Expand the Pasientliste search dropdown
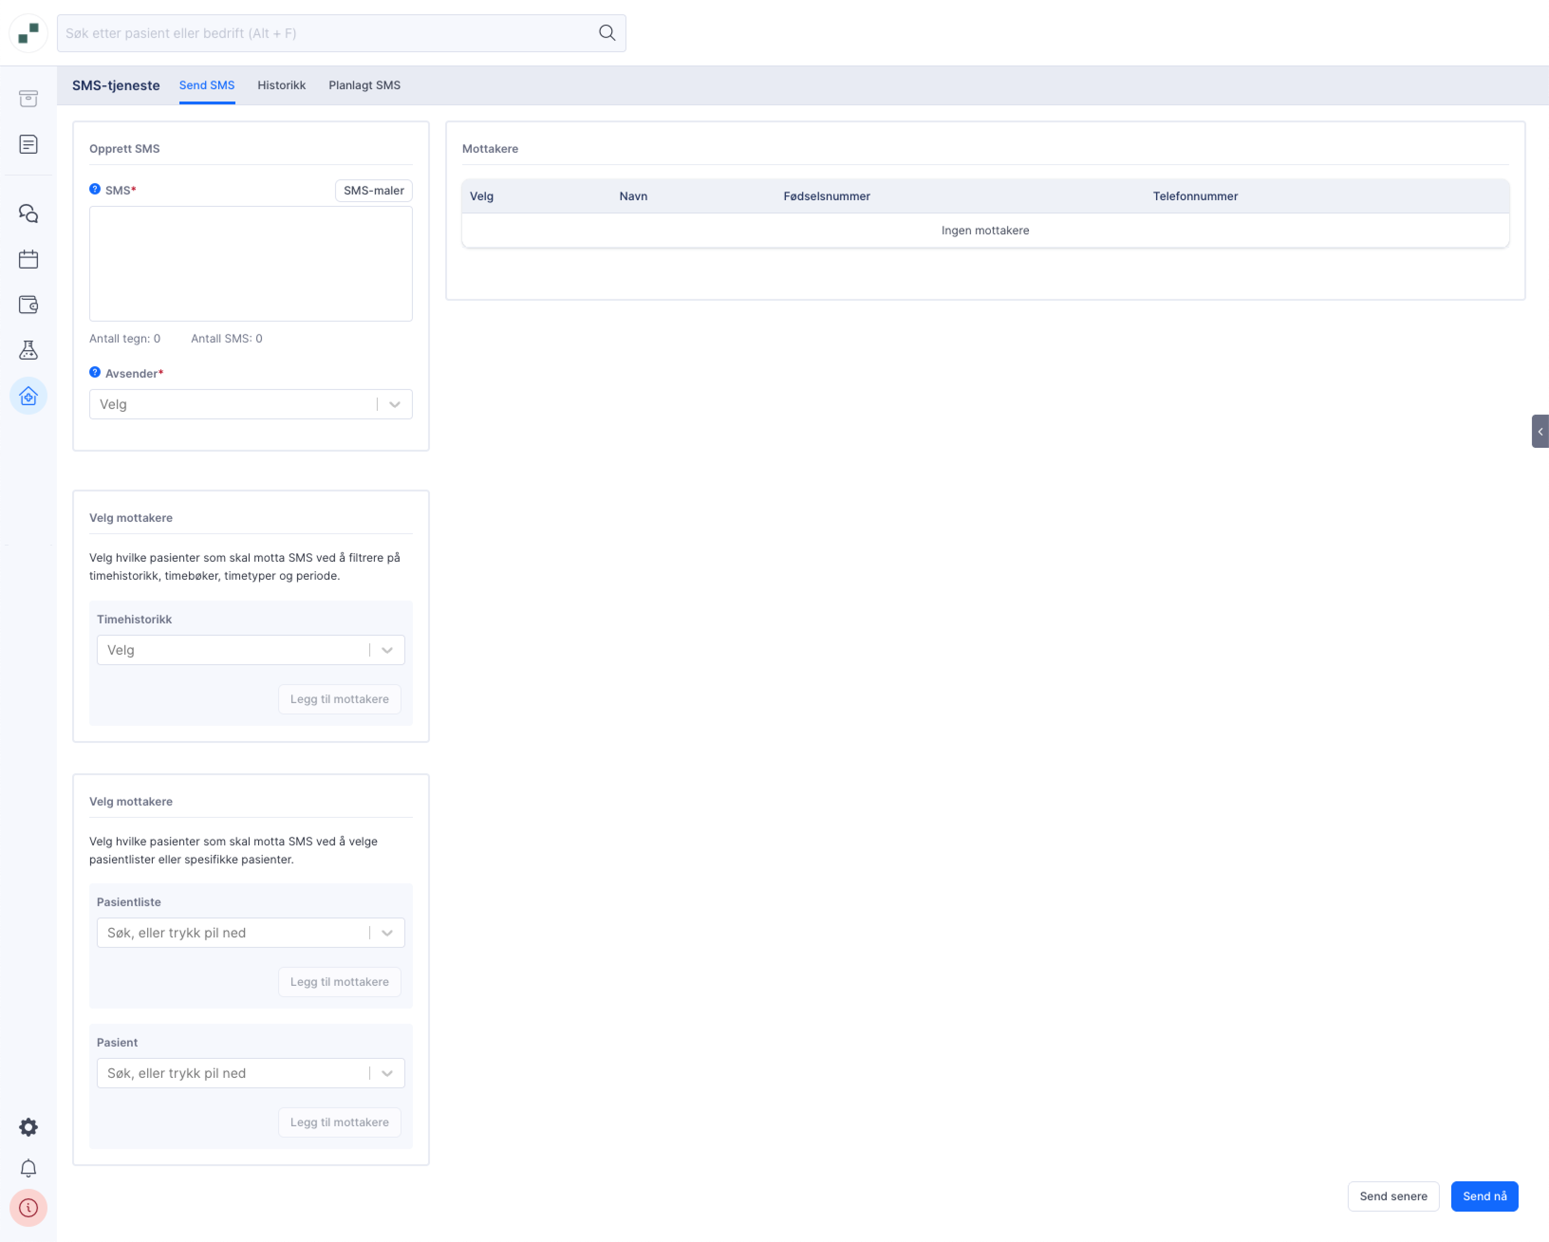1549x1242 pixels. [x=386, y=932]
